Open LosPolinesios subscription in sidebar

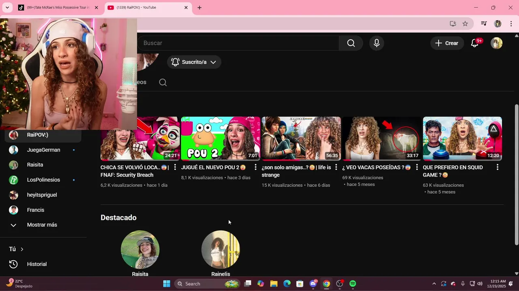[43, 180]
